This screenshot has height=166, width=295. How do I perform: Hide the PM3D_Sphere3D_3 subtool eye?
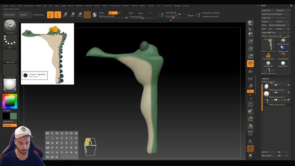[289, 93]
